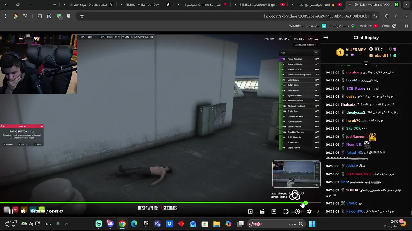Click username fahad_40 in chat
Viewport: 412px width, 231px height.
pyautogui.click(x=354, y=153)
